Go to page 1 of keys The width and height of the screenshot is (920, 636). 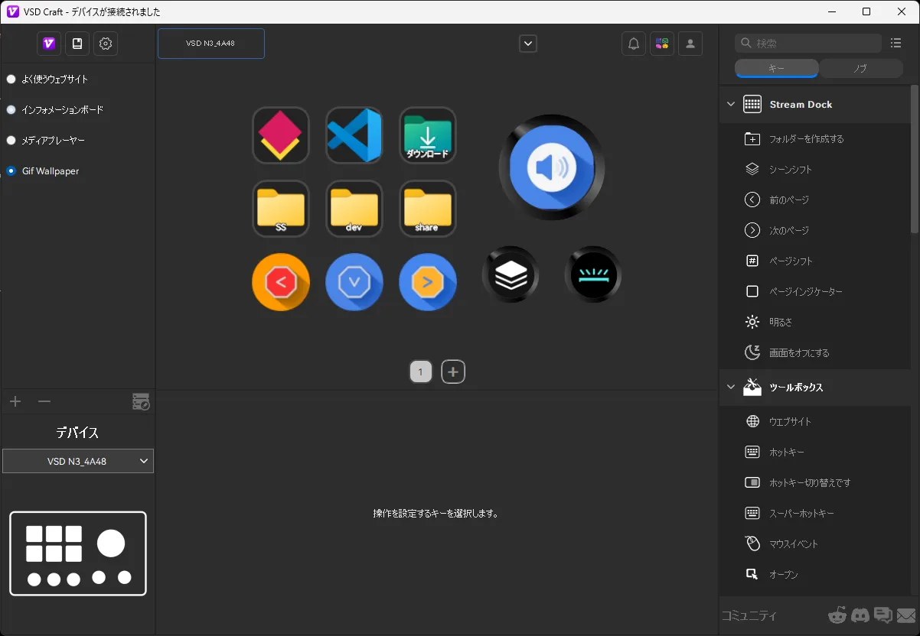tap(421, 372)
